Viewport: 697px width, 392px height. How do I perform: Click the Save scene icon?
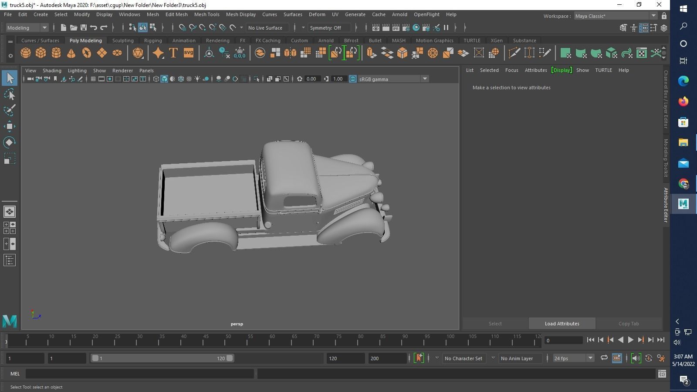(84, 28)
